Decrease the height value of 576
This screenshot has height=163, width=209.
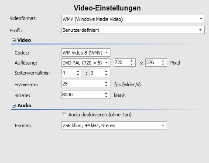pyautogui.click(x=163, y=64)
